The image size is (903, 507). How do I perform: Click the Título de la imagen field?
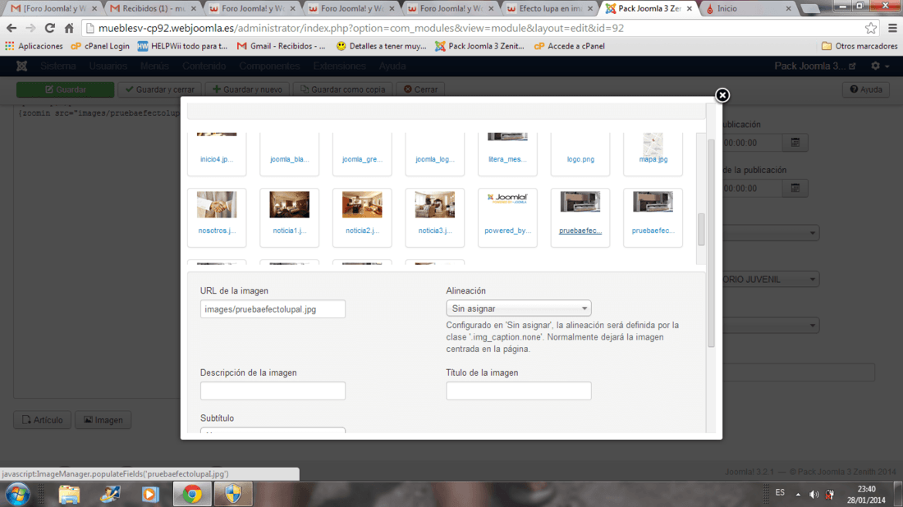[x=518, y=391]
